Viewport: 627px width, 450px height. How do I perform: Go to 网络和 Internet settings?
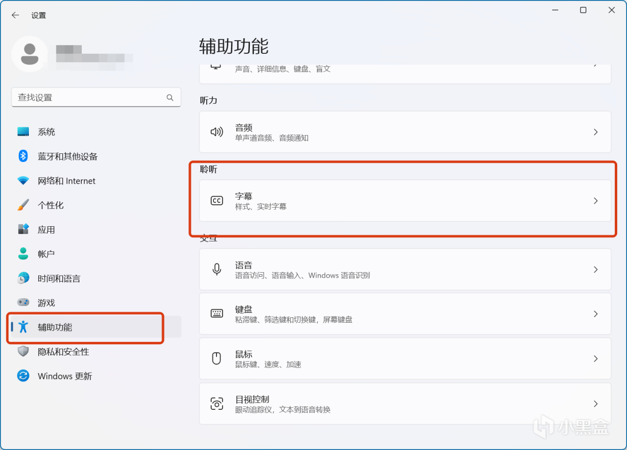tap(96, 181)
